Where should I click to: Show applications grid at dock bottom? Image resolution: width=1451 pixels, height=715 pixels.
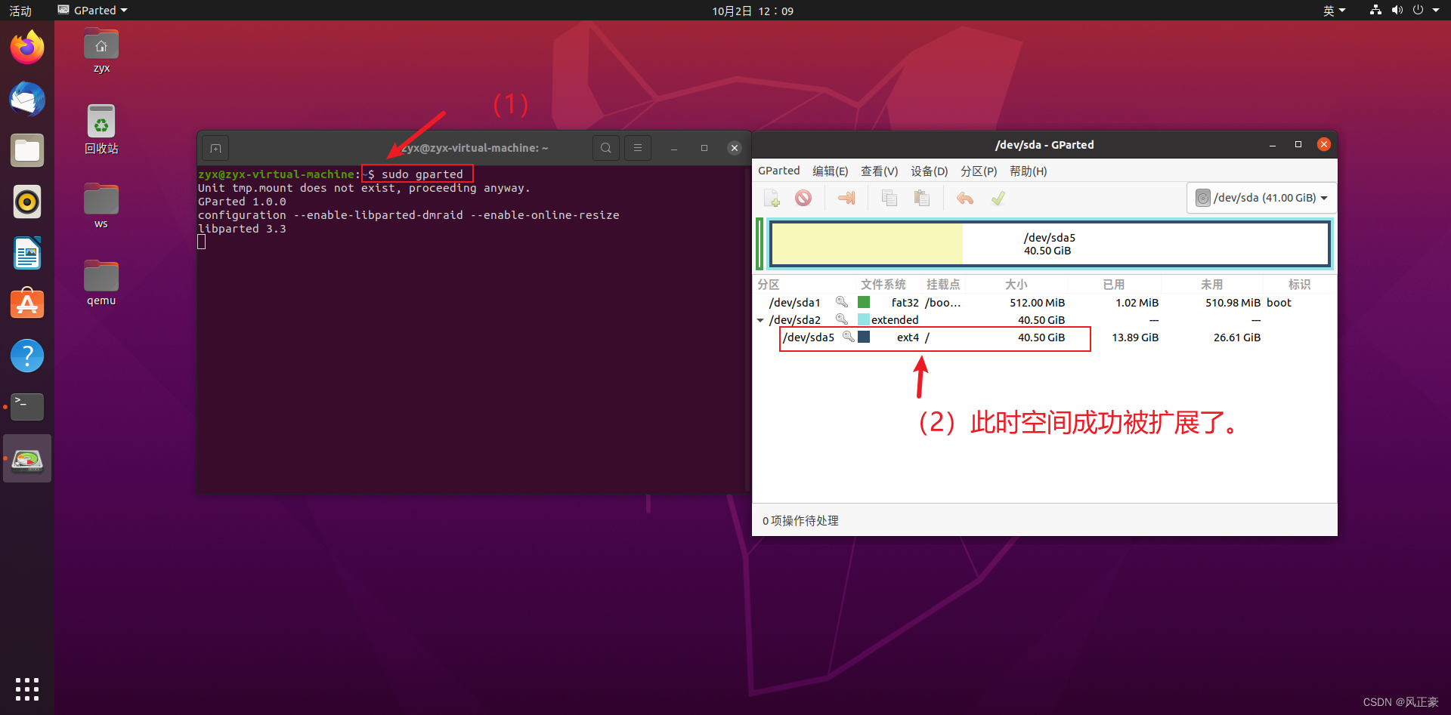tap(27, 689)
